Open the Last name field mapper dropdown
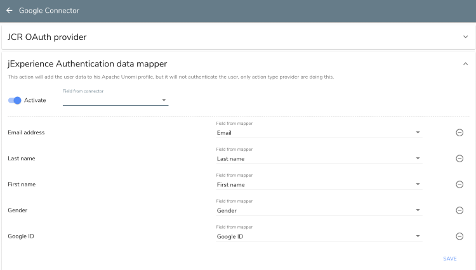The width and height of the screenshot is (476, 270). tap(319, 159)
